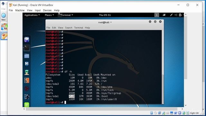Open the clock showing Thu 05:31
The height and width of the screenshot is (116, 206).
point(105,15)
